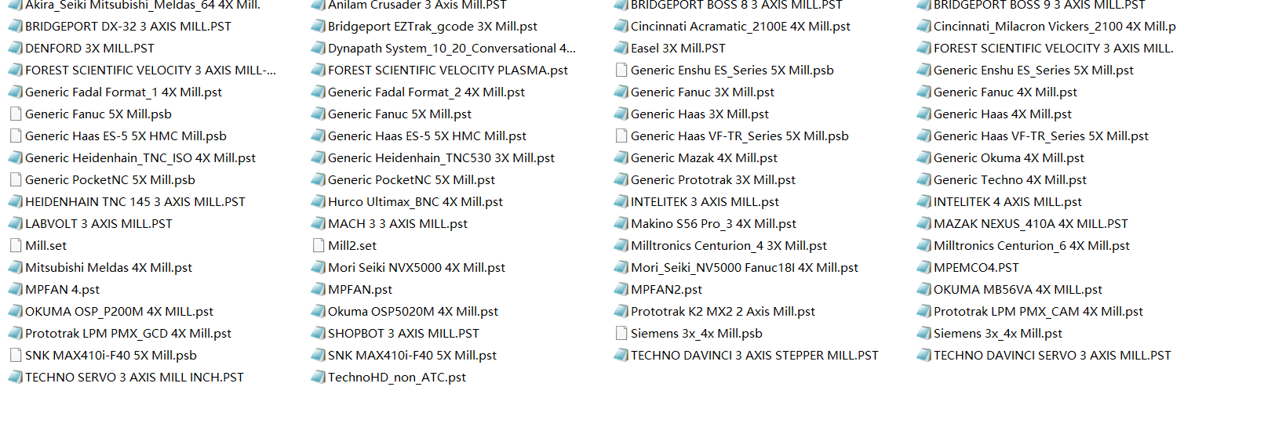The height and width of the screenshot is (423, 1264).
Task: Select file Generic Mazak 4X Mill.pst
Action: [x=704, y=157]
